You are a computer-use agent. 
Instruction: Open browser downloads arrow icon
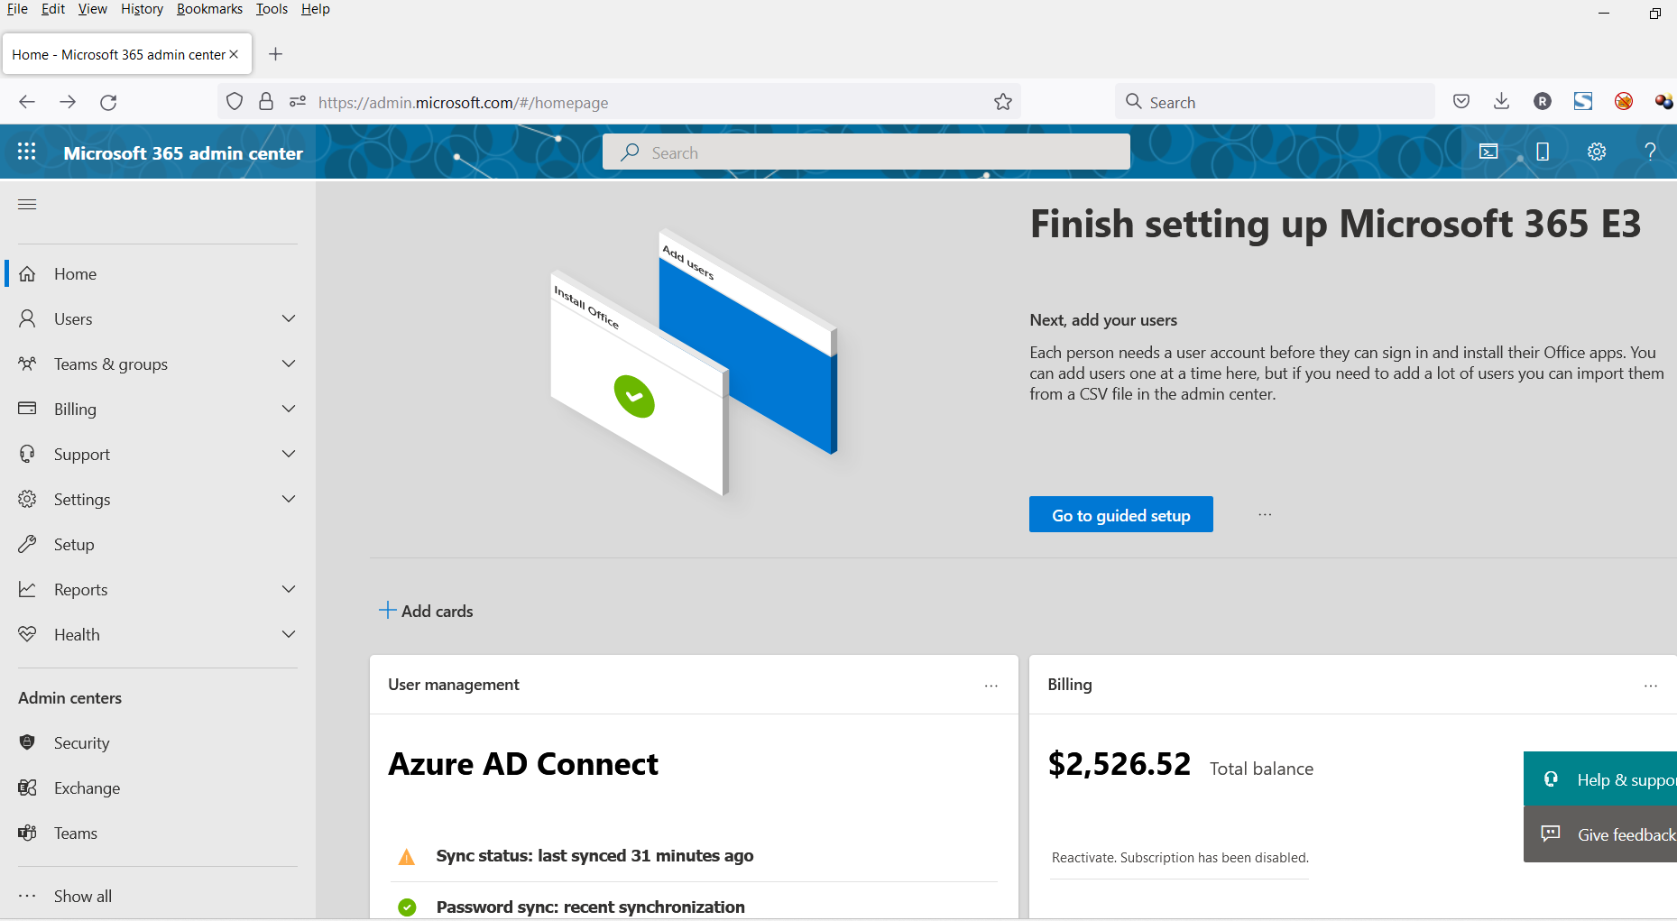1501,101
